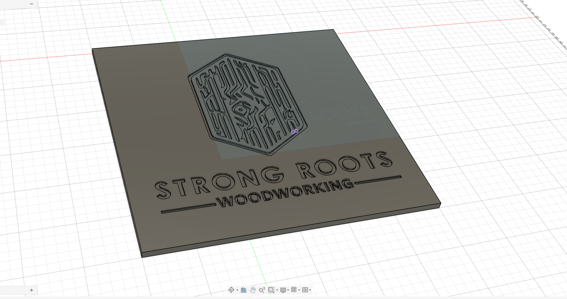Select the Orbit tool in navigation bar
Image resolution: width=567 pixels, height=299 pixels.
(231, 290)
